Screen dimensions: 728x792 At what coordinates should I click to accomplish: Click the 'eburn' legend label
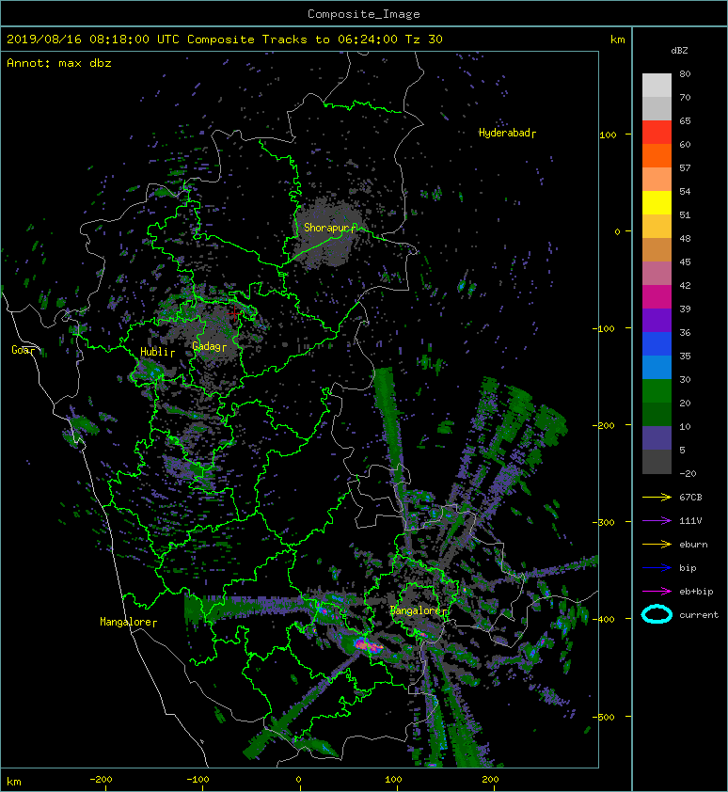693,545
